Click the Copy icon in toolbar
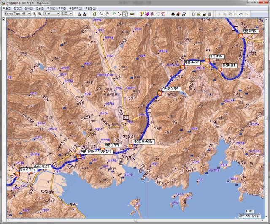The image size is (270, 224). 224,14
